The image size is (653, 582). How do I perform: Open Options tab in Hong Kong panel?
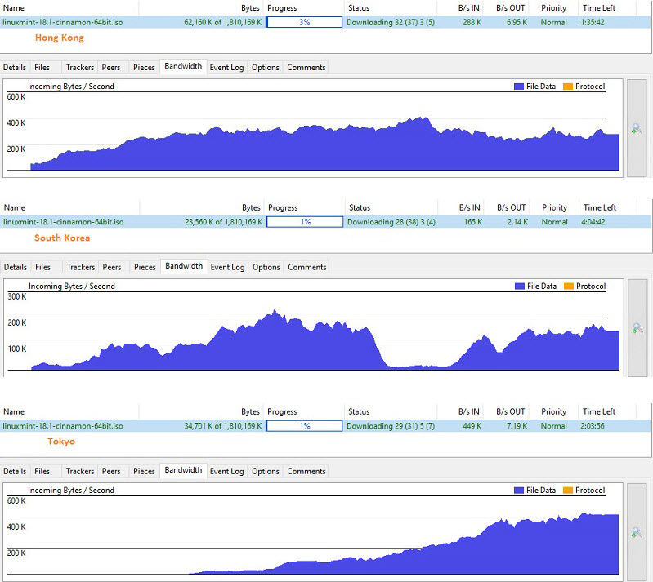click(x=266, y=68)
